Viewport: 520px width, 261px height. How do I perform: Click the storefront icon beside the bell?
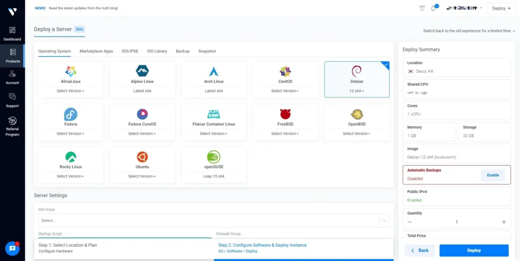coord(422,8)
